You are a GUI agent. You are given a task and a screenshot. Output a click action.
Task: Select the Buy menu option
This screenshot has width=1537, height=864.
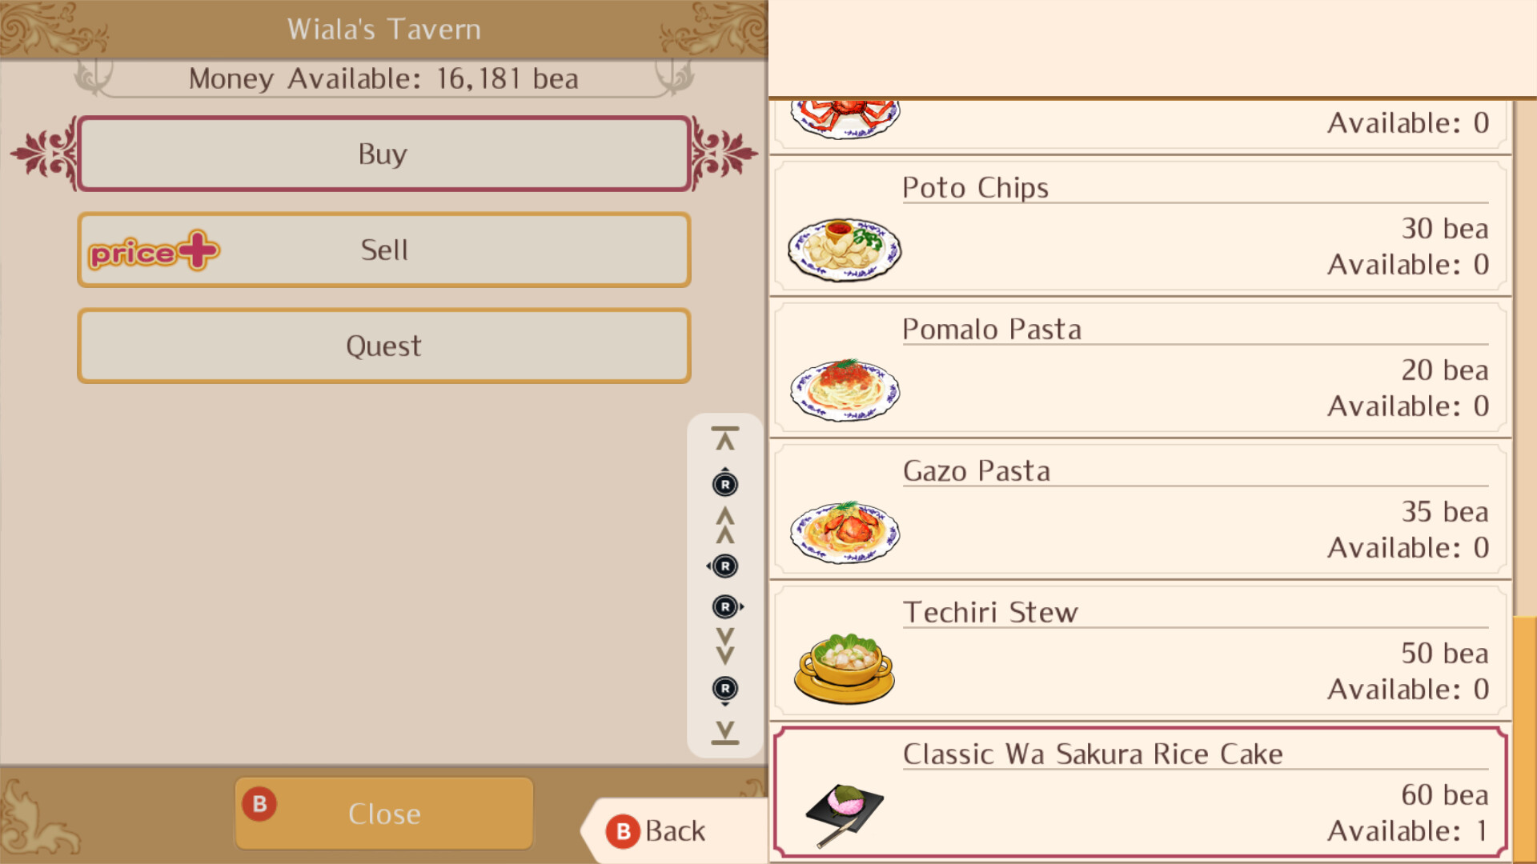point(384,154)
